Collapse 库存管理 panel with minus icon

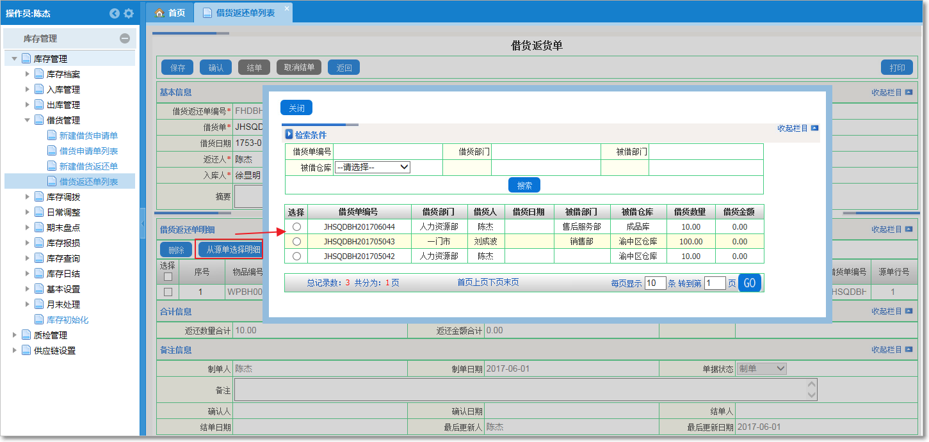click(125, 38)
